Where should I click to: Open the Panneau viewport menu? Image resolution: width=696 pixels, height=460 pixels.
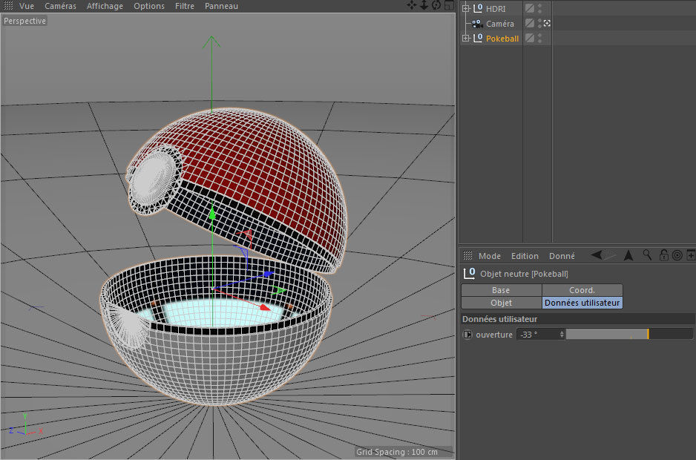[222, 6]
